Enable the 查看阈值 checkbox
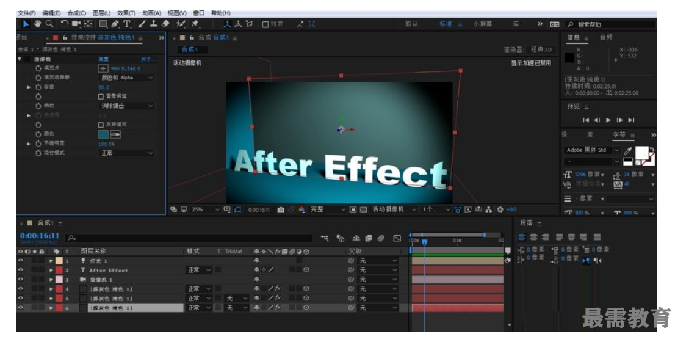The image size is (675, 342). [x=101, y=96]
